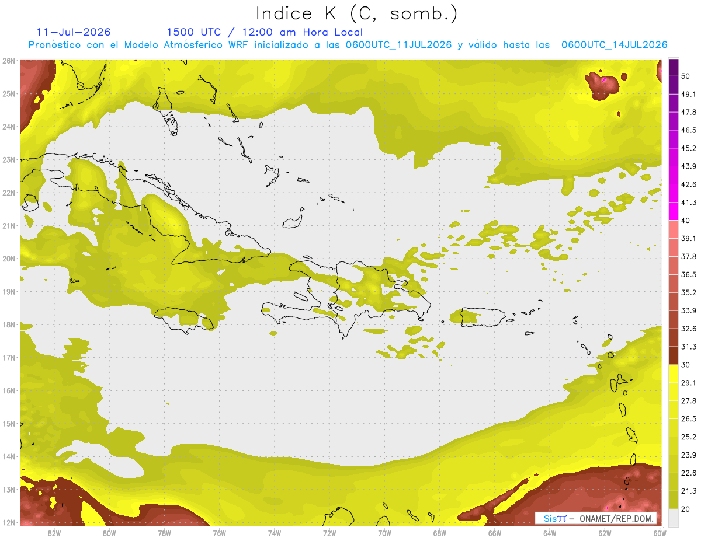Click the "22N" latitude label

pyautogui.click(x=9, y=193)
